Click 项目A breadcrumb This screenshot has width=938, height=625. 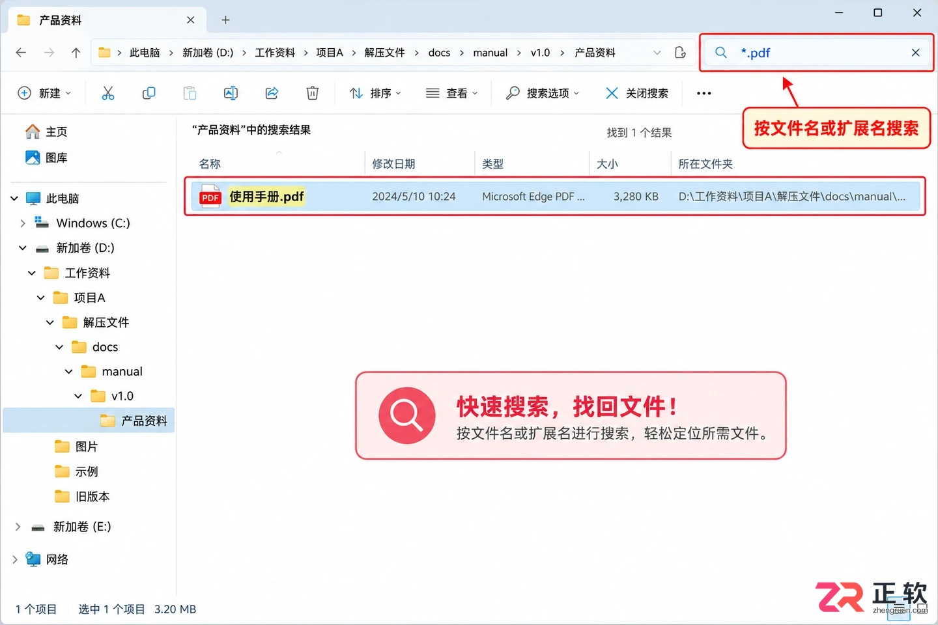coord(330,53)
